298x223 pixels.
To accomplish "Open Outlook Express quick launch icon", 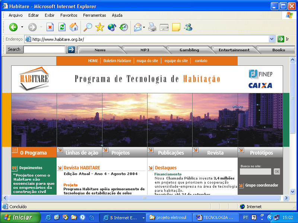I will tap(57, 217).
